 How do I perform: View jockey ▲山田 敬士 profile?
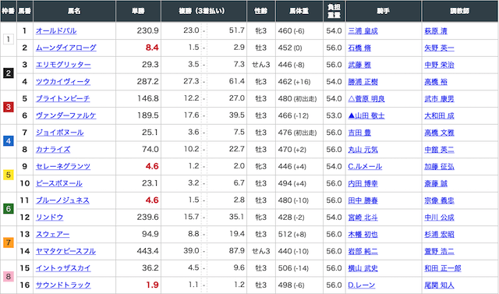366,115
